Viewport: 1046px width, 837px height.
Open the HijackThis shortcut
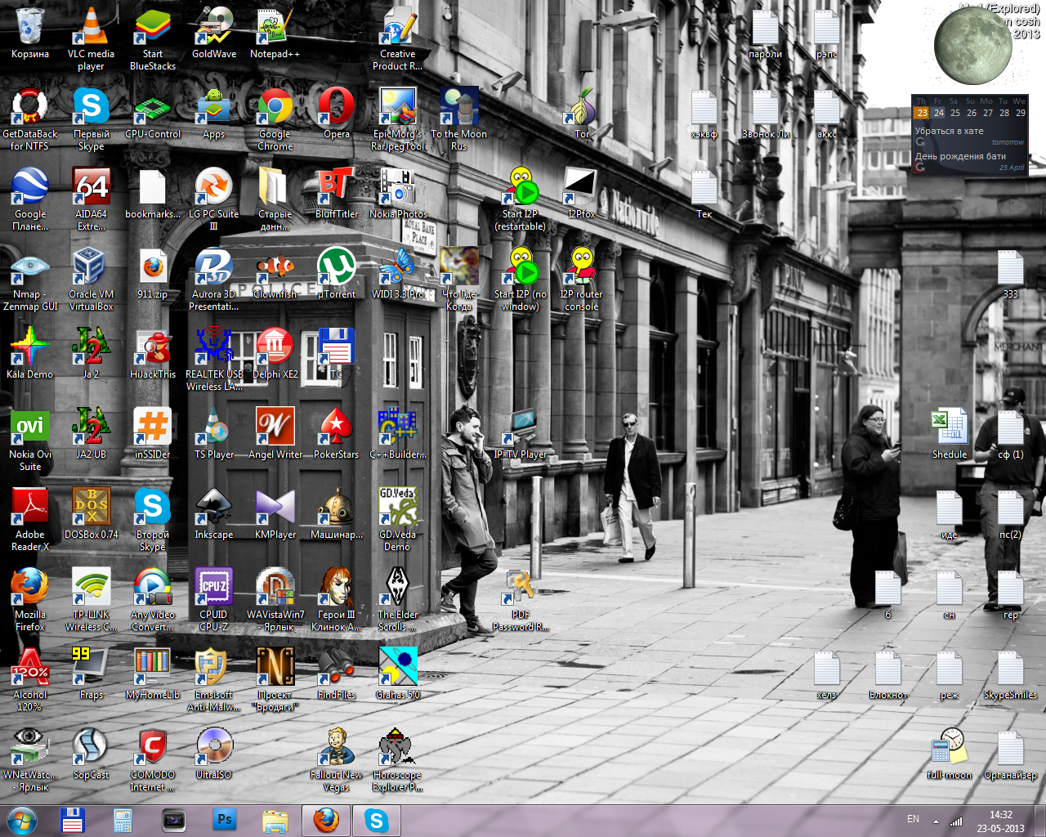click(153, 355)
